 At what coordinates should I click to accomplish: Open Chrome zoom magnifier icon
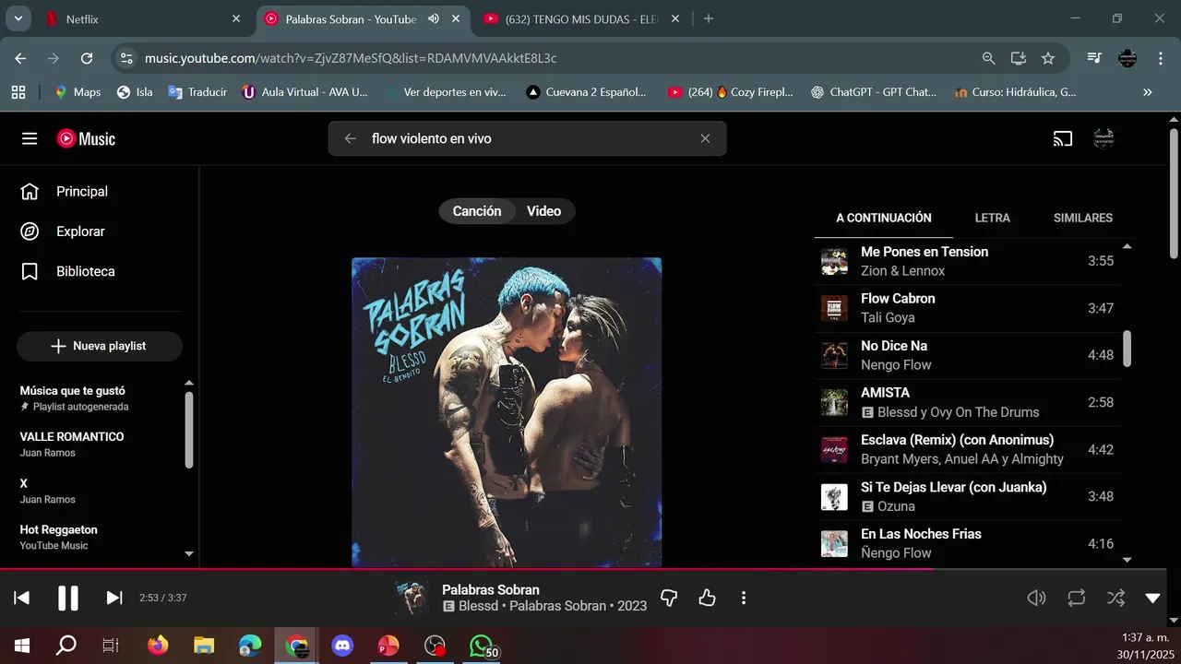989,58
